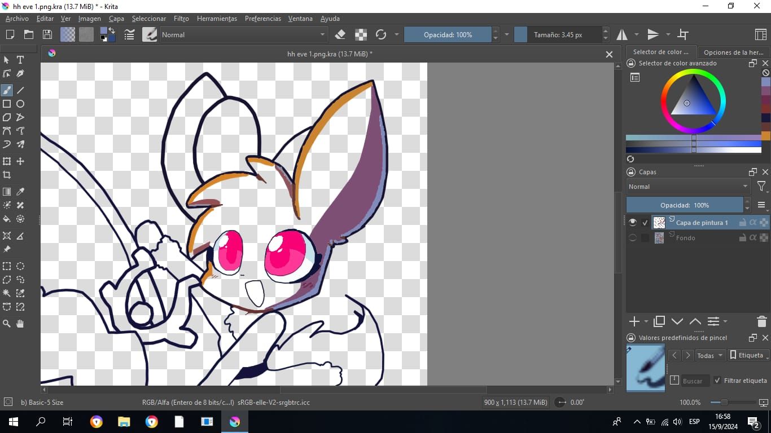
Task: Delete the selected layer
Action: 761,321
